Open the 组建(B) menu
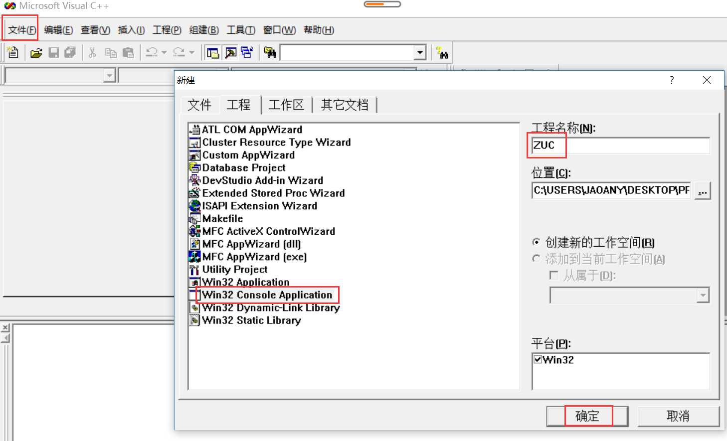Image resolution: width=727 pixels, height=441 pixels. coord(204,30)
